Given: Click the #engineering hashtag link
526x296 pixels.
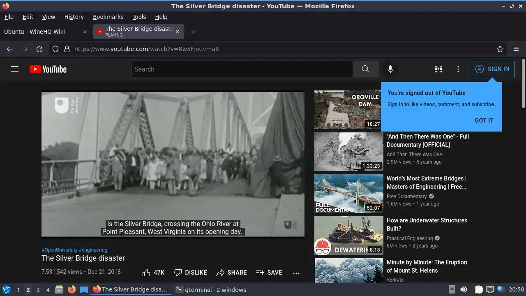Looking at the screenshot, I should point(93,250).
